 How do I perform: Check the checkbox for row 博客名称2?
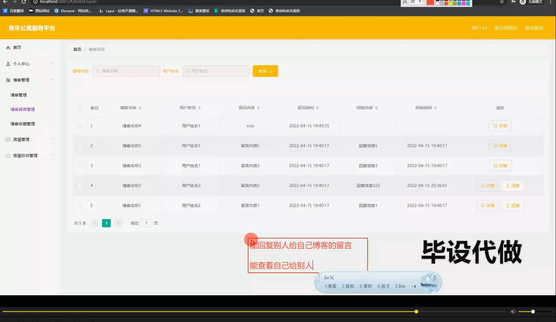point(80,186)
